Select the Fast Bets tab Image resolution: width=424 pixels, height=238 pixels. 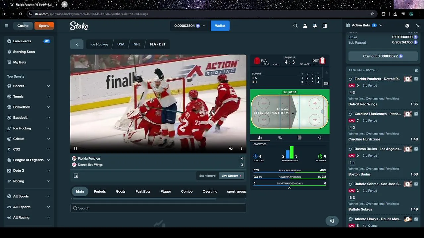[x=143, y=191]
